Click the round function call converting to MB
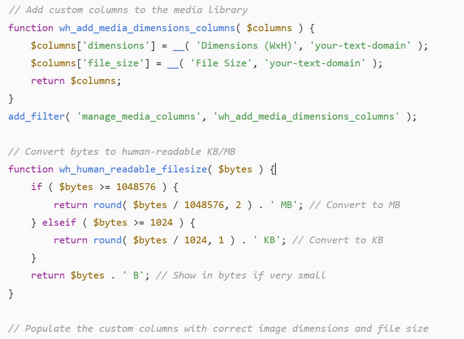464x339 pixels. [107, 204]
